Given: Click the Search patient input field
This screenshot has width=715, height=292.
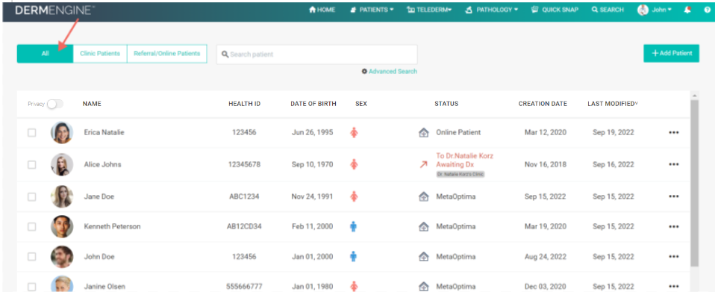Looking at the screenshot, I should [x=317, y=55].
